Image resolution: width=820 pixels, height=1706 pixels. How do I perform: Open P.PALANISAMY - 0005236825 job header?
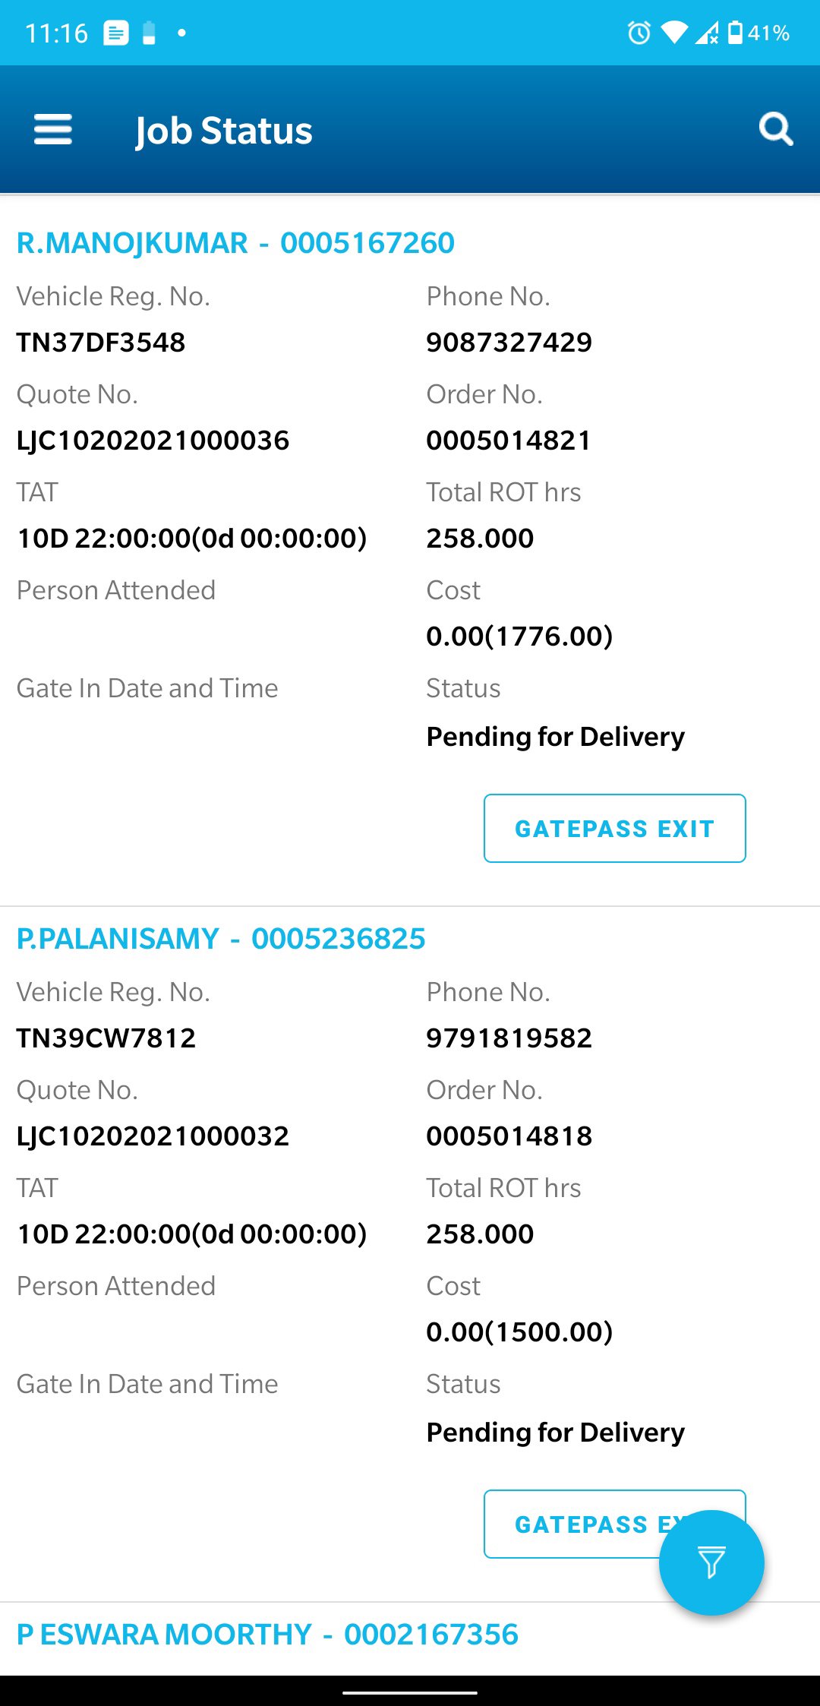coord(221,939)
